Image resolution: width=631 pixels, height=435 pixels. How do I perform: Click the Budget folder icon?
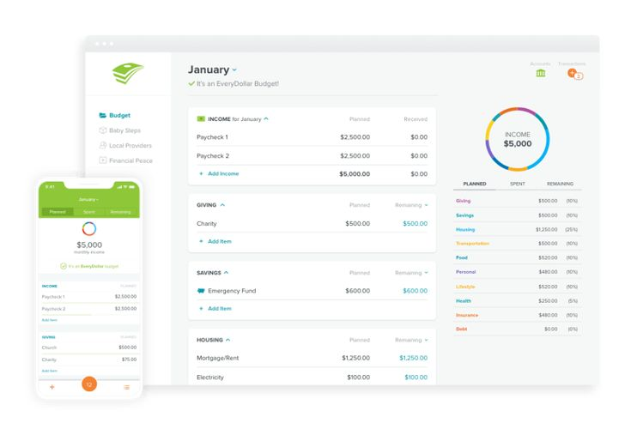pyautogui.click(x=103, y=115)
